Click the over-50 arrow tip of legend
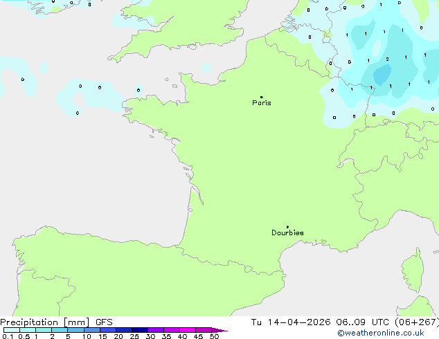 pos(219,330)
